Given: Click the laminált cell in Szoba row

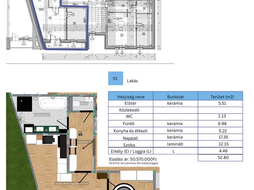Looking at the screenshot, I should 175,144.
